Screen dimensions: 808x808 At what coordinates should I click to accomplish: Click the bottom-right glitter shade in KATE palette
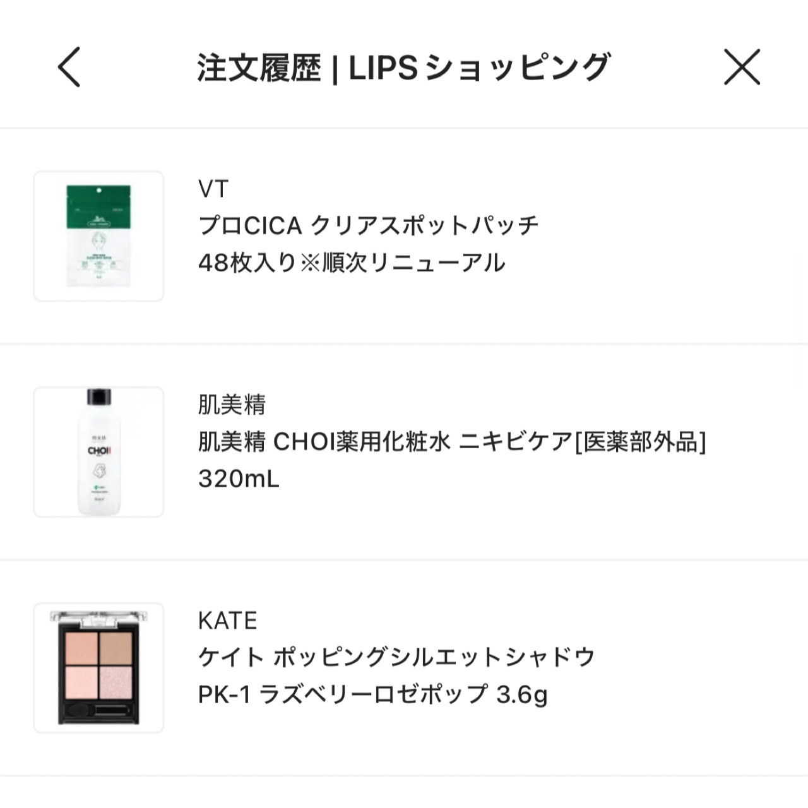(117, 682)
